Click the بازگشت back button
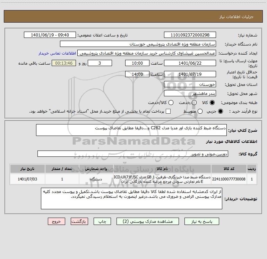The width and height of the screenshot is (267, 259). point(79,221)
